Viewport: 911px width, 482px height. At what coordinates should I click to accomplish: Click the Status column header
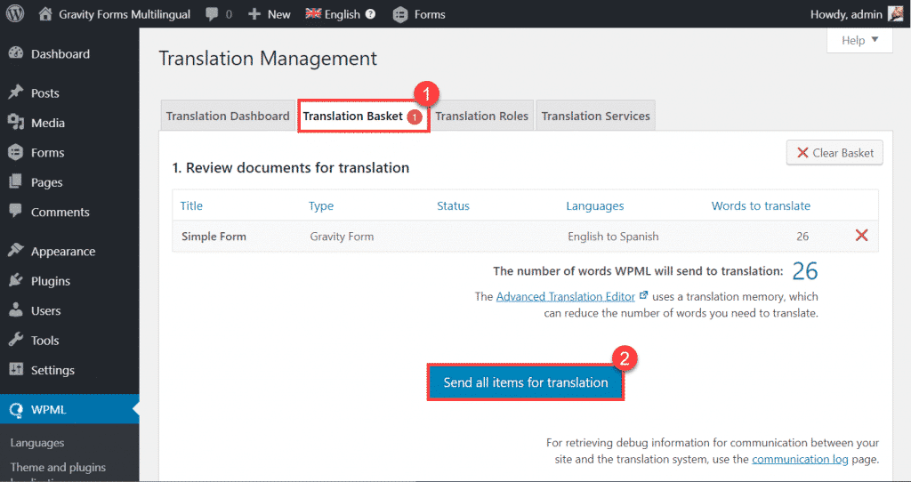[453, 205]
